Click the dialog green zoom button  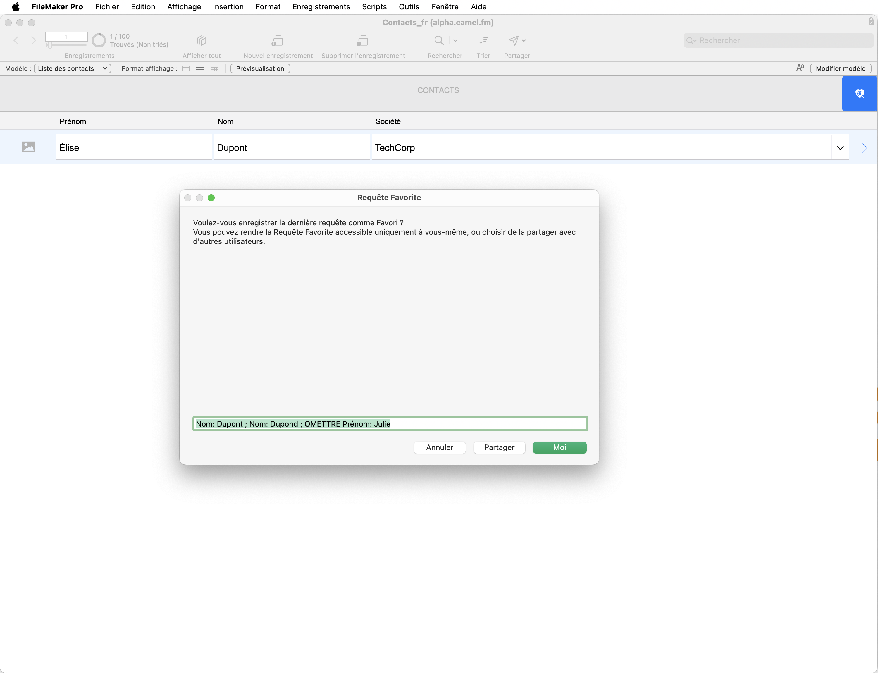point(211,198)
